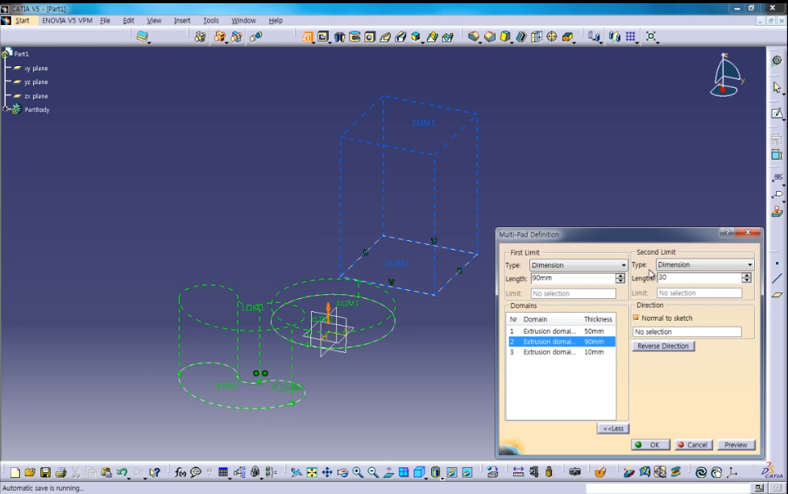This screenshot has width=788, height=494.
Task: Click the Fit All In icon
Action: 312,472
